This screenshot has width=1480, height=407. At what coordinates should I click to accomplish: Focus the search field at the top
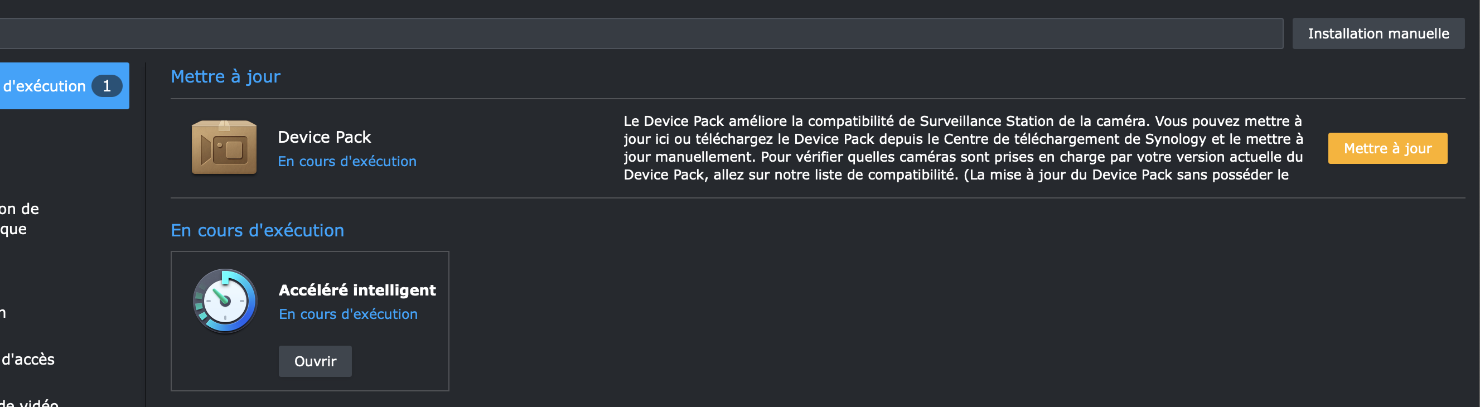[x=641, y=34]
